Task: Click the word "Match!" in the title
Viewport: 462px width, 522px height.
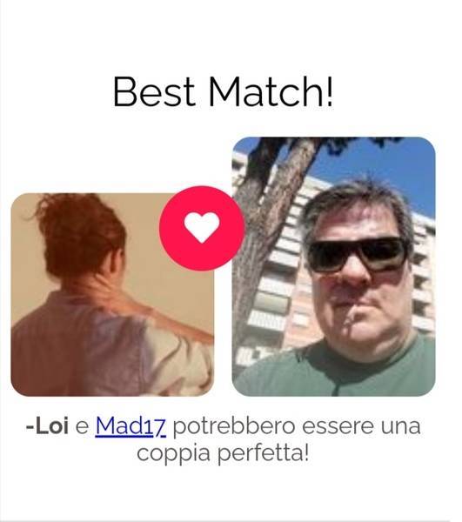Action: point(271,91)
